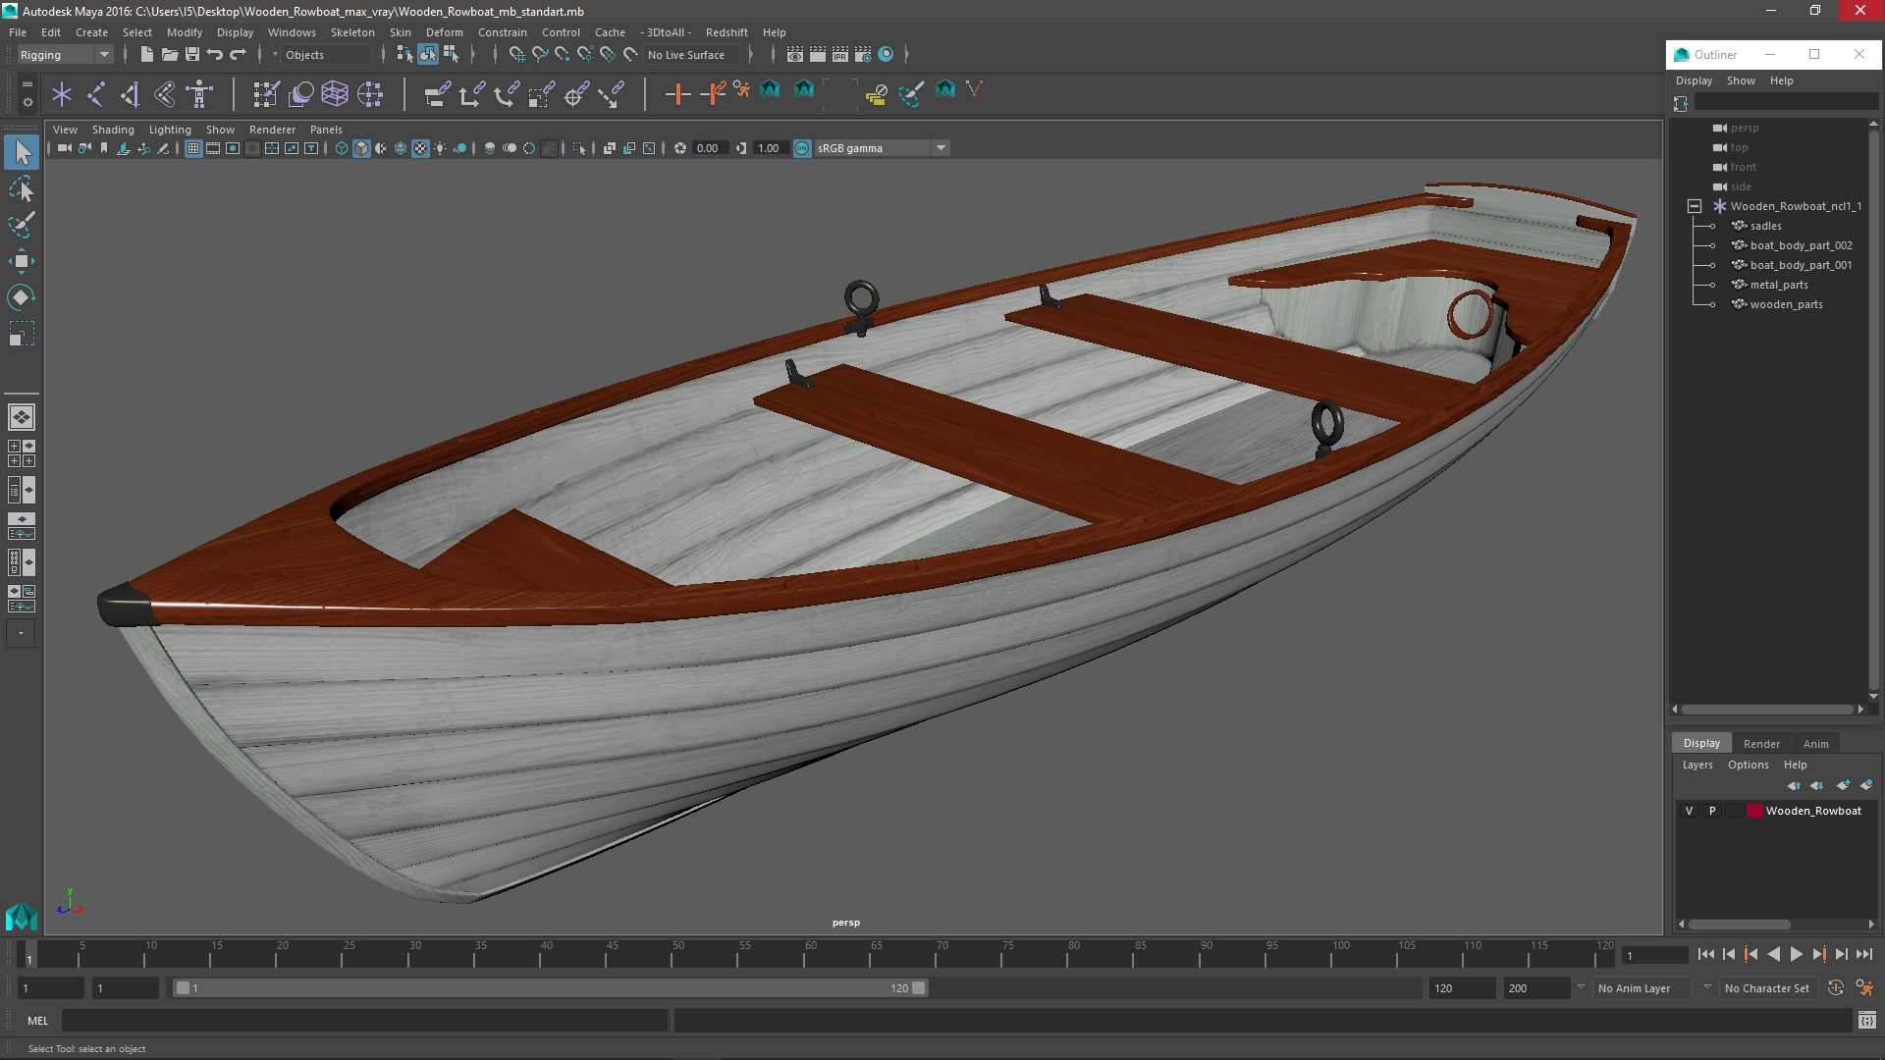Drag the timeline playhead position

29,955
